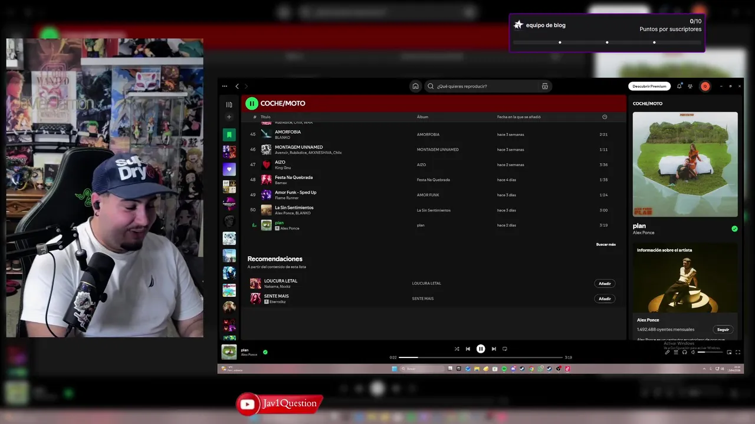The image size is (755, 424).
Task: Open the user profile avatar menu
Action: click(x=704, y=86)
